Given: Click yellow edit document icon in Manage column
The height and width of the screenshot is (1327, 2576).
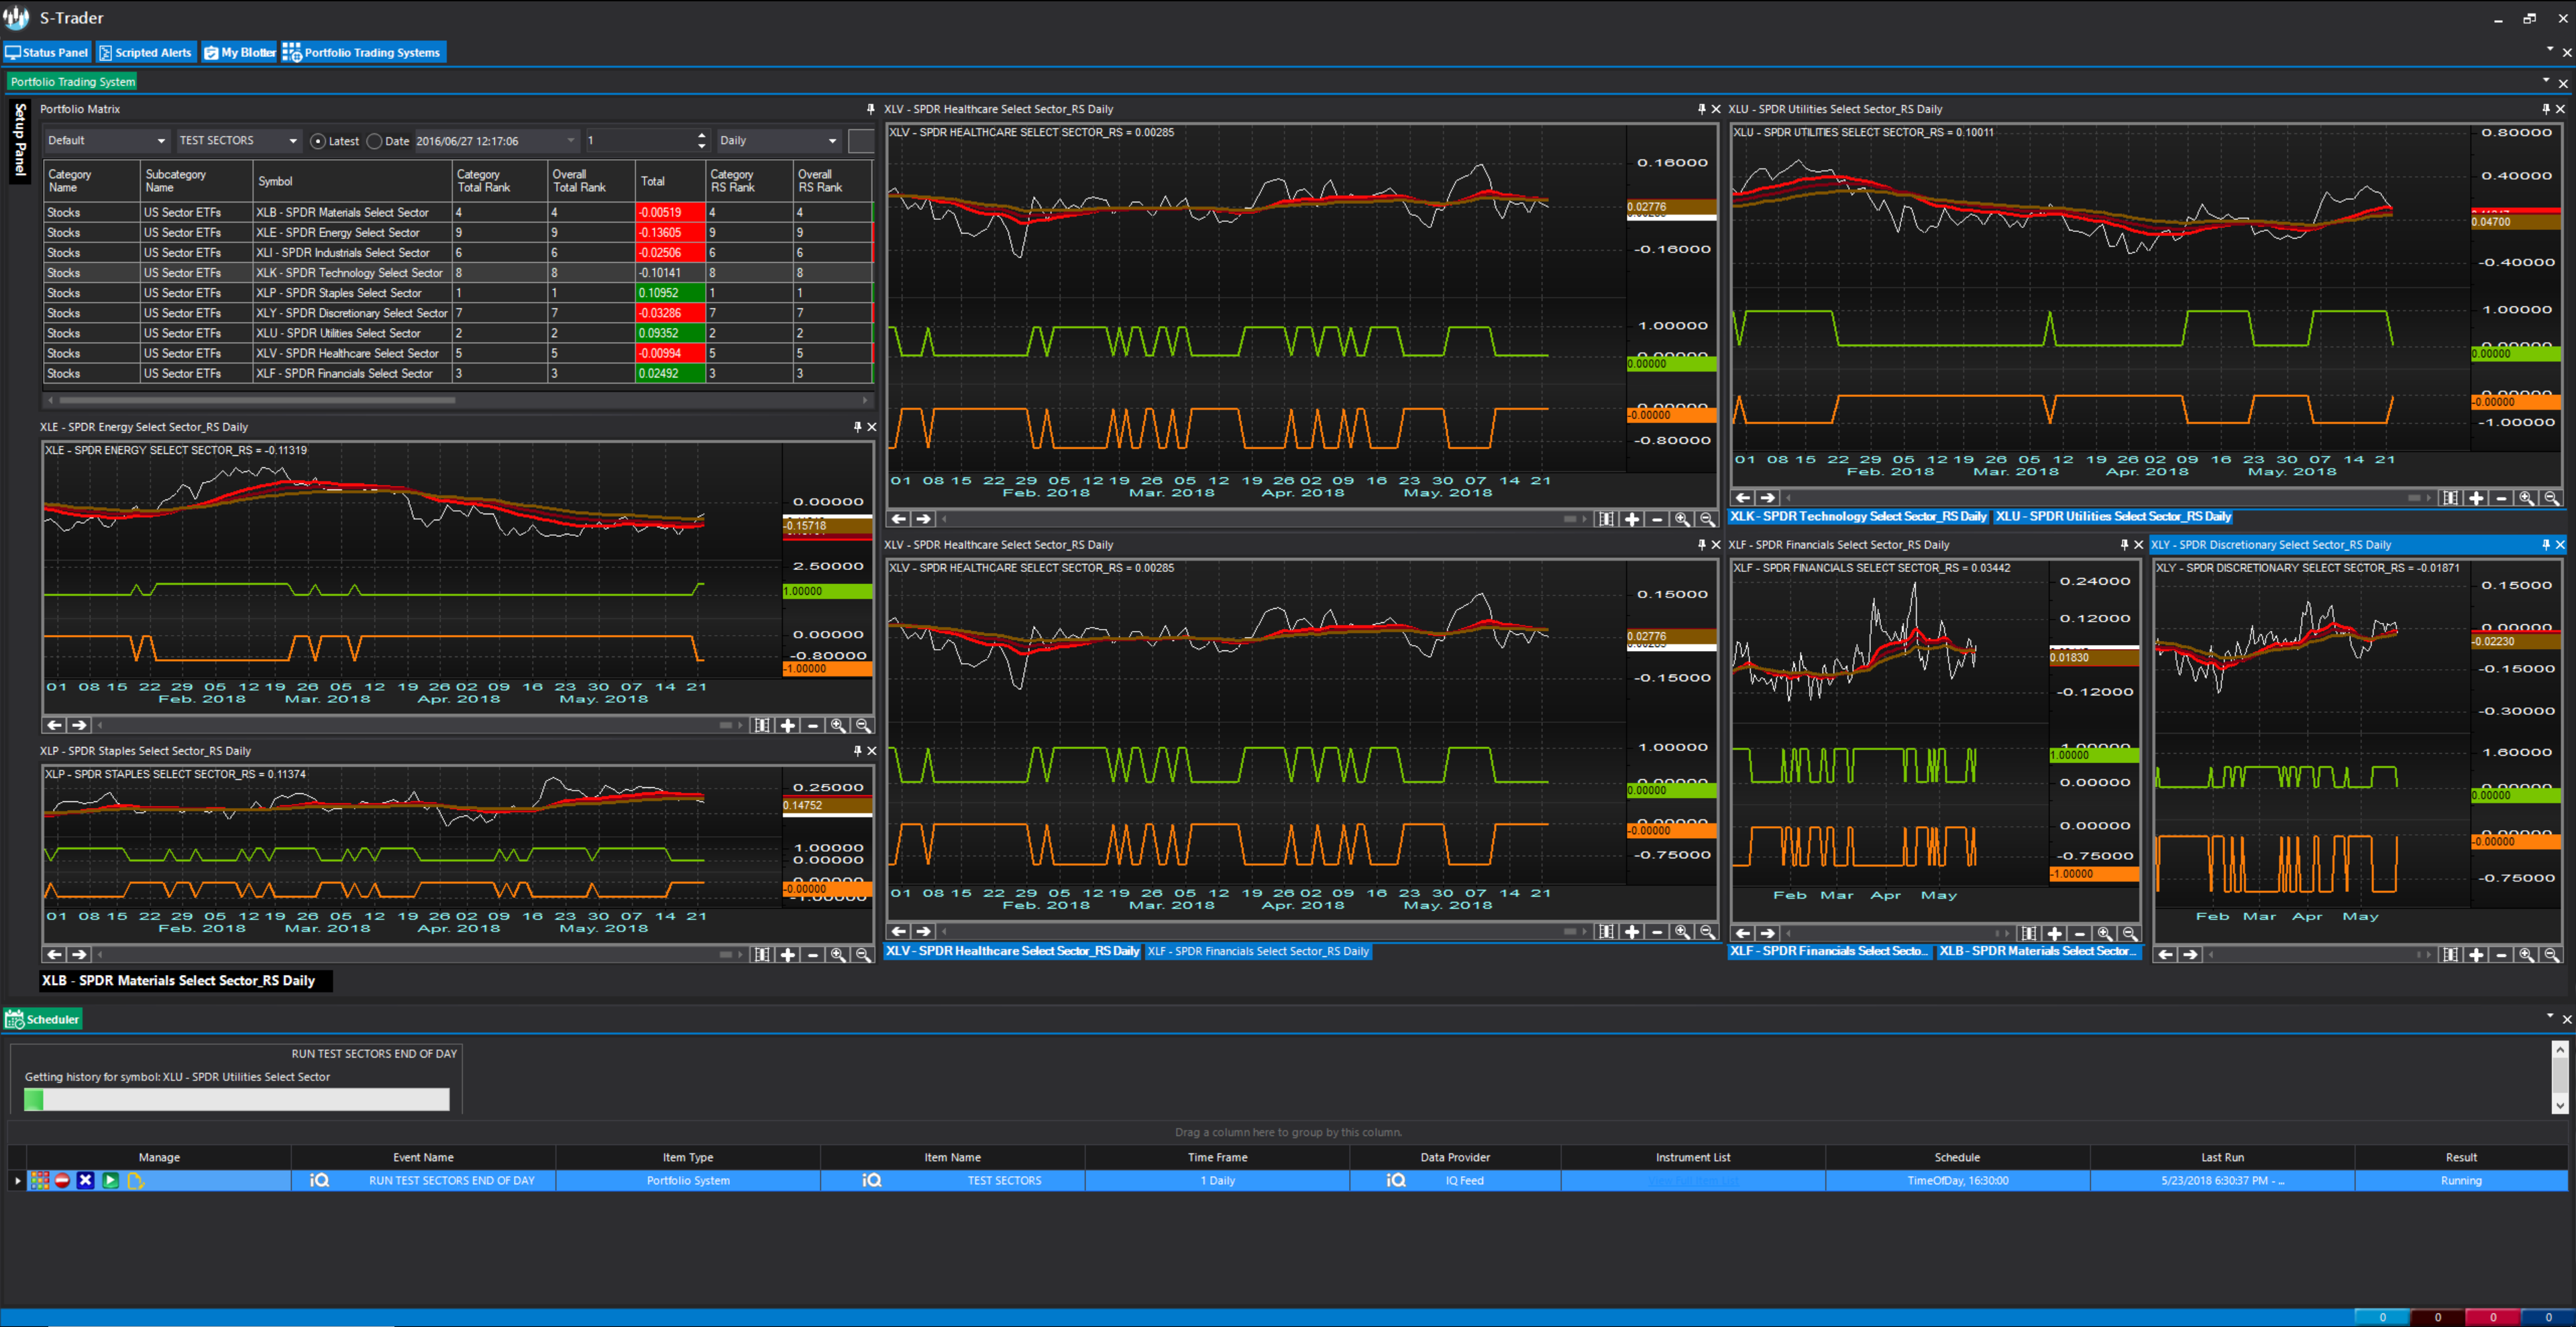Looking at the screenshot, I should coord(135,1180).
